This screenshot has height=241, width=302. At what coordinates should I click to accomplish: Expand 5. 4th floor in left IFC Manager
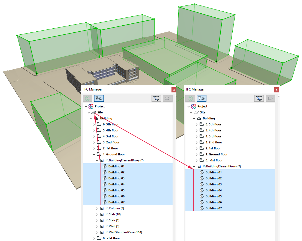[x=94, y=131]
